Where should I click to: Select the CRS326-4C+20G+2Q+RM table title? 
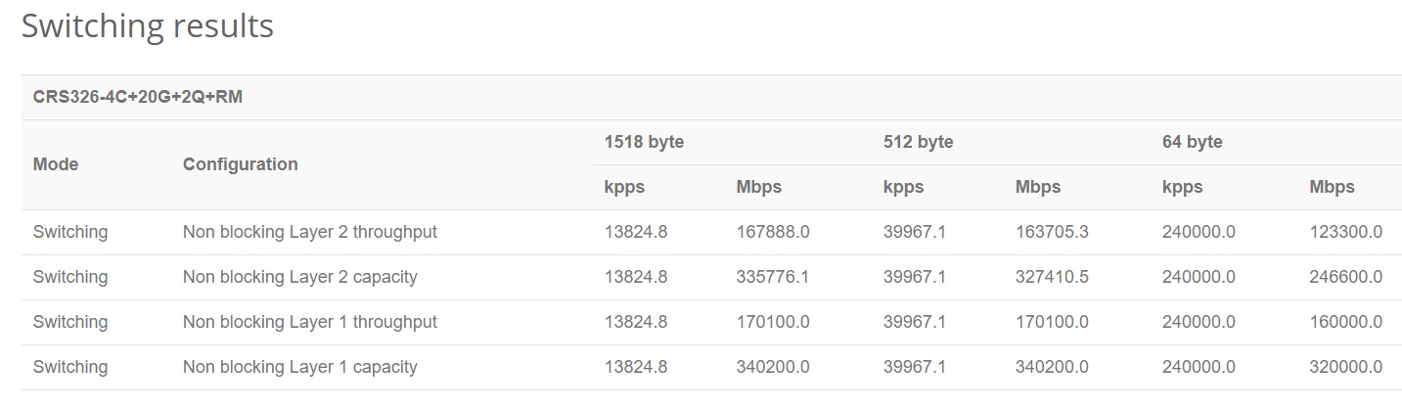[138, 97]
